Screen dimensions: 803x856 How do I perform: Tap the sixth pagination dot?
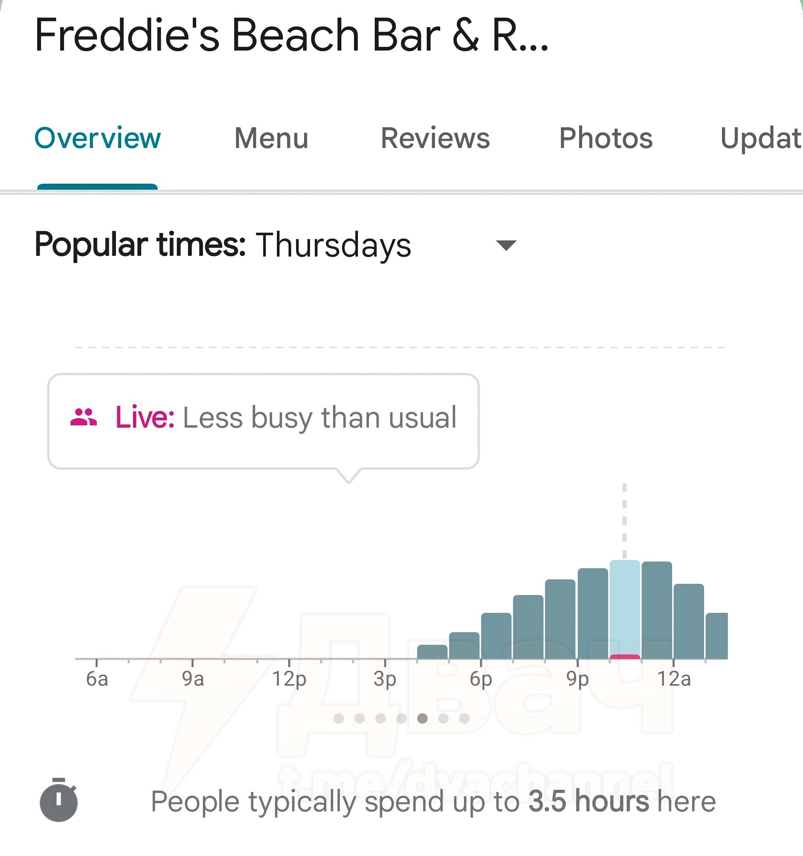444,718
